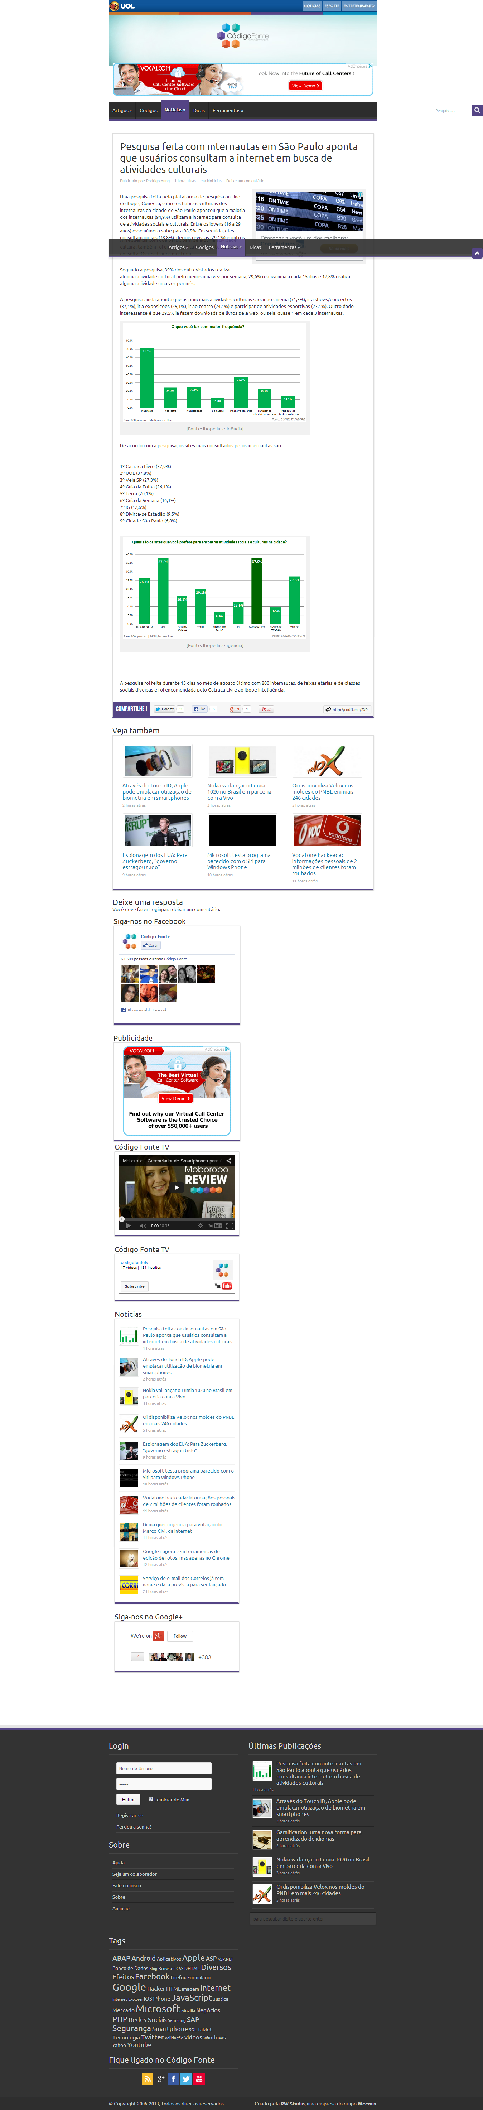Click the Facebook Like share button

[200, 709]
